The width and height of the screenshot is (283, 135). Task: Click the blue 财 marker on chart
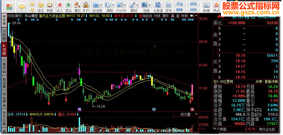(154, 109)
